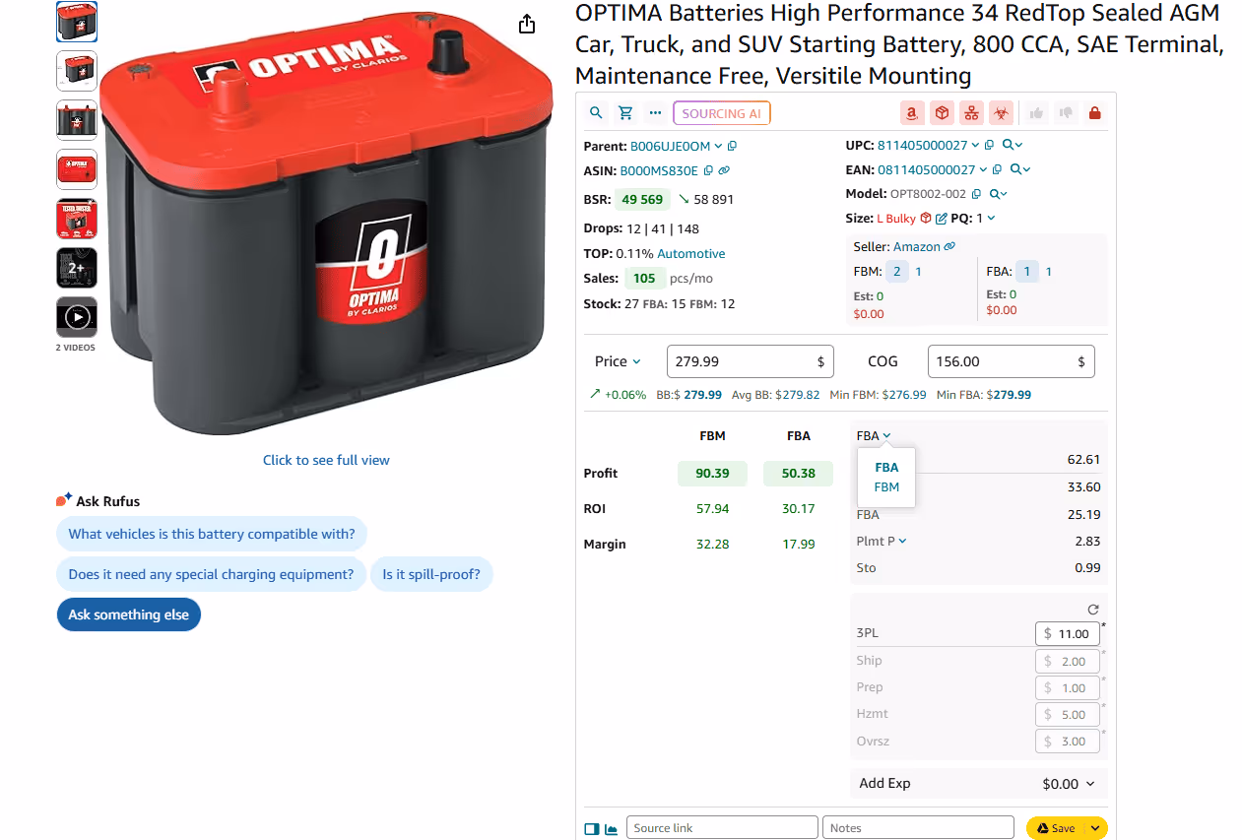
Task: Click the FBM offer count badge 2
Action: click(x=897, y=272)
